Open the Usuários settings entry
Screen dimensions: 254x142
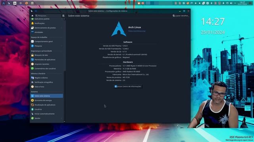47,109
